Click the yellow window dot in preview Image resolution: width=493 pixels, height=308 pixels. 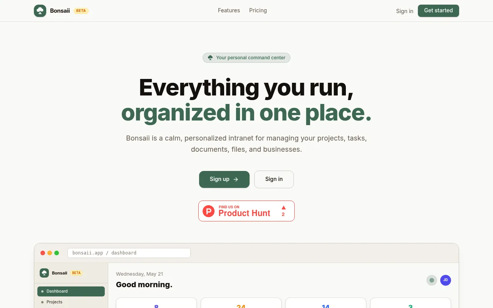(x=50, y=253)
